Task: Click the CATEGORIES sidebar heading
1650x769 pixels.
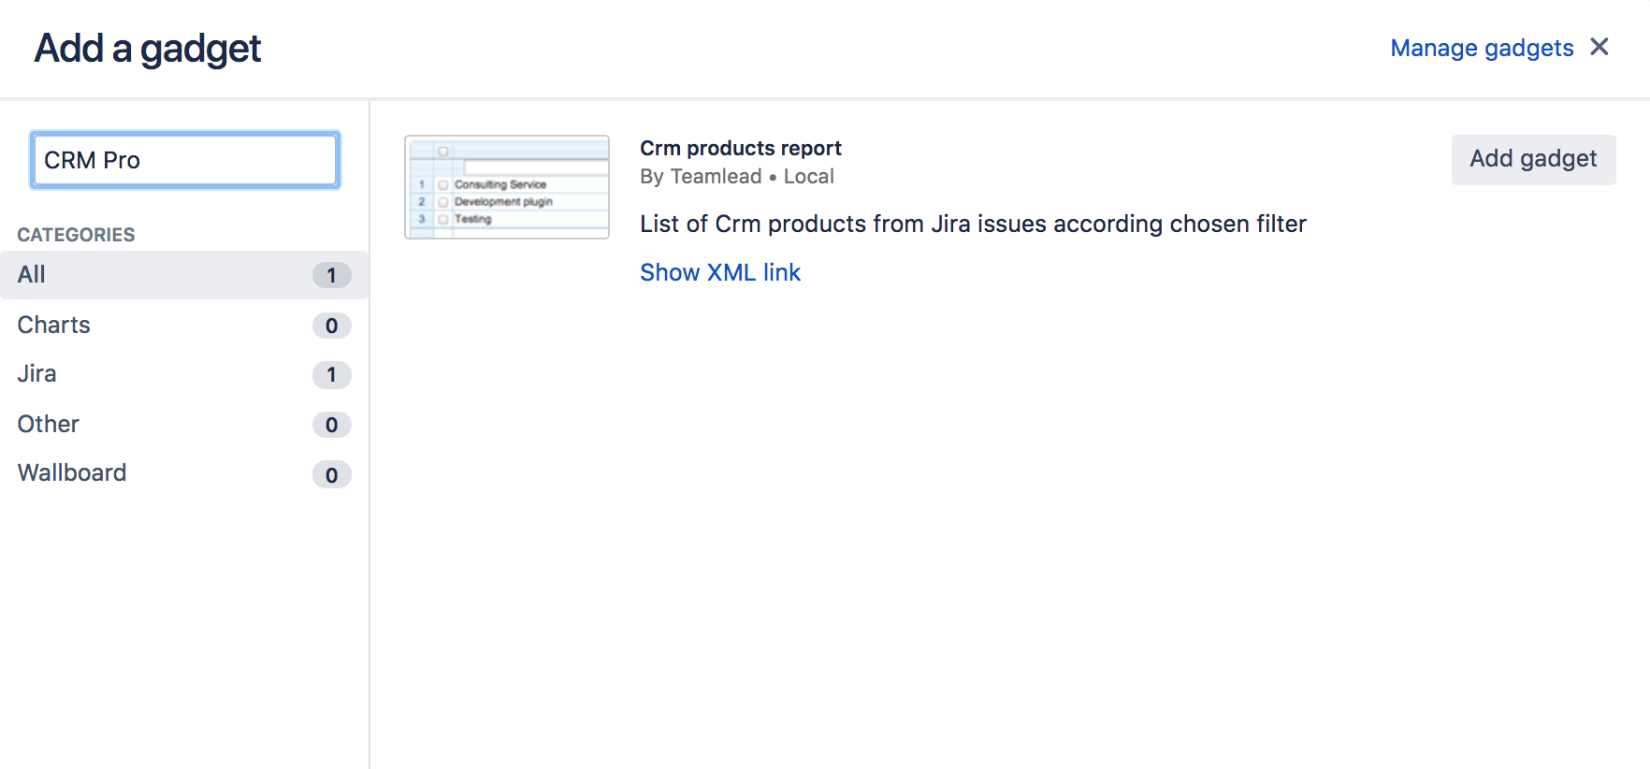Action: pos(76,235)
